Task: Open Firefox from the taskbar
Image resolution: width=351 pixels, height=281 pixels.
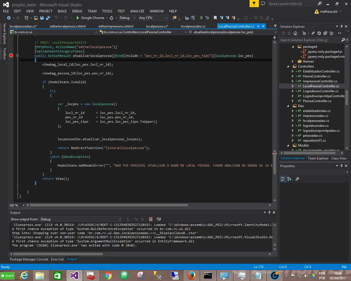Action: (x=191, y=275)
